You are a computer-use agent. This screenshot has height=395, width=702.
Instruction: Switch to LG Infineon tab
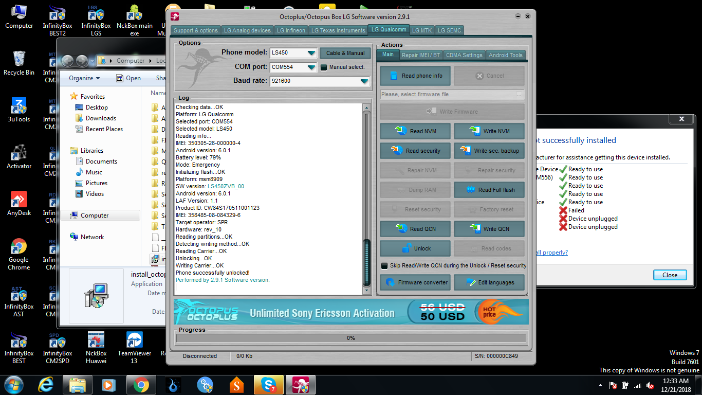click(x=291, y=30)
